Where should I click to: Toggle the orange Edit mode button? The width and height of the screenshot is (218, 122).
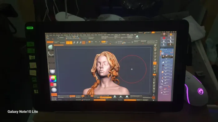point(68,43)
